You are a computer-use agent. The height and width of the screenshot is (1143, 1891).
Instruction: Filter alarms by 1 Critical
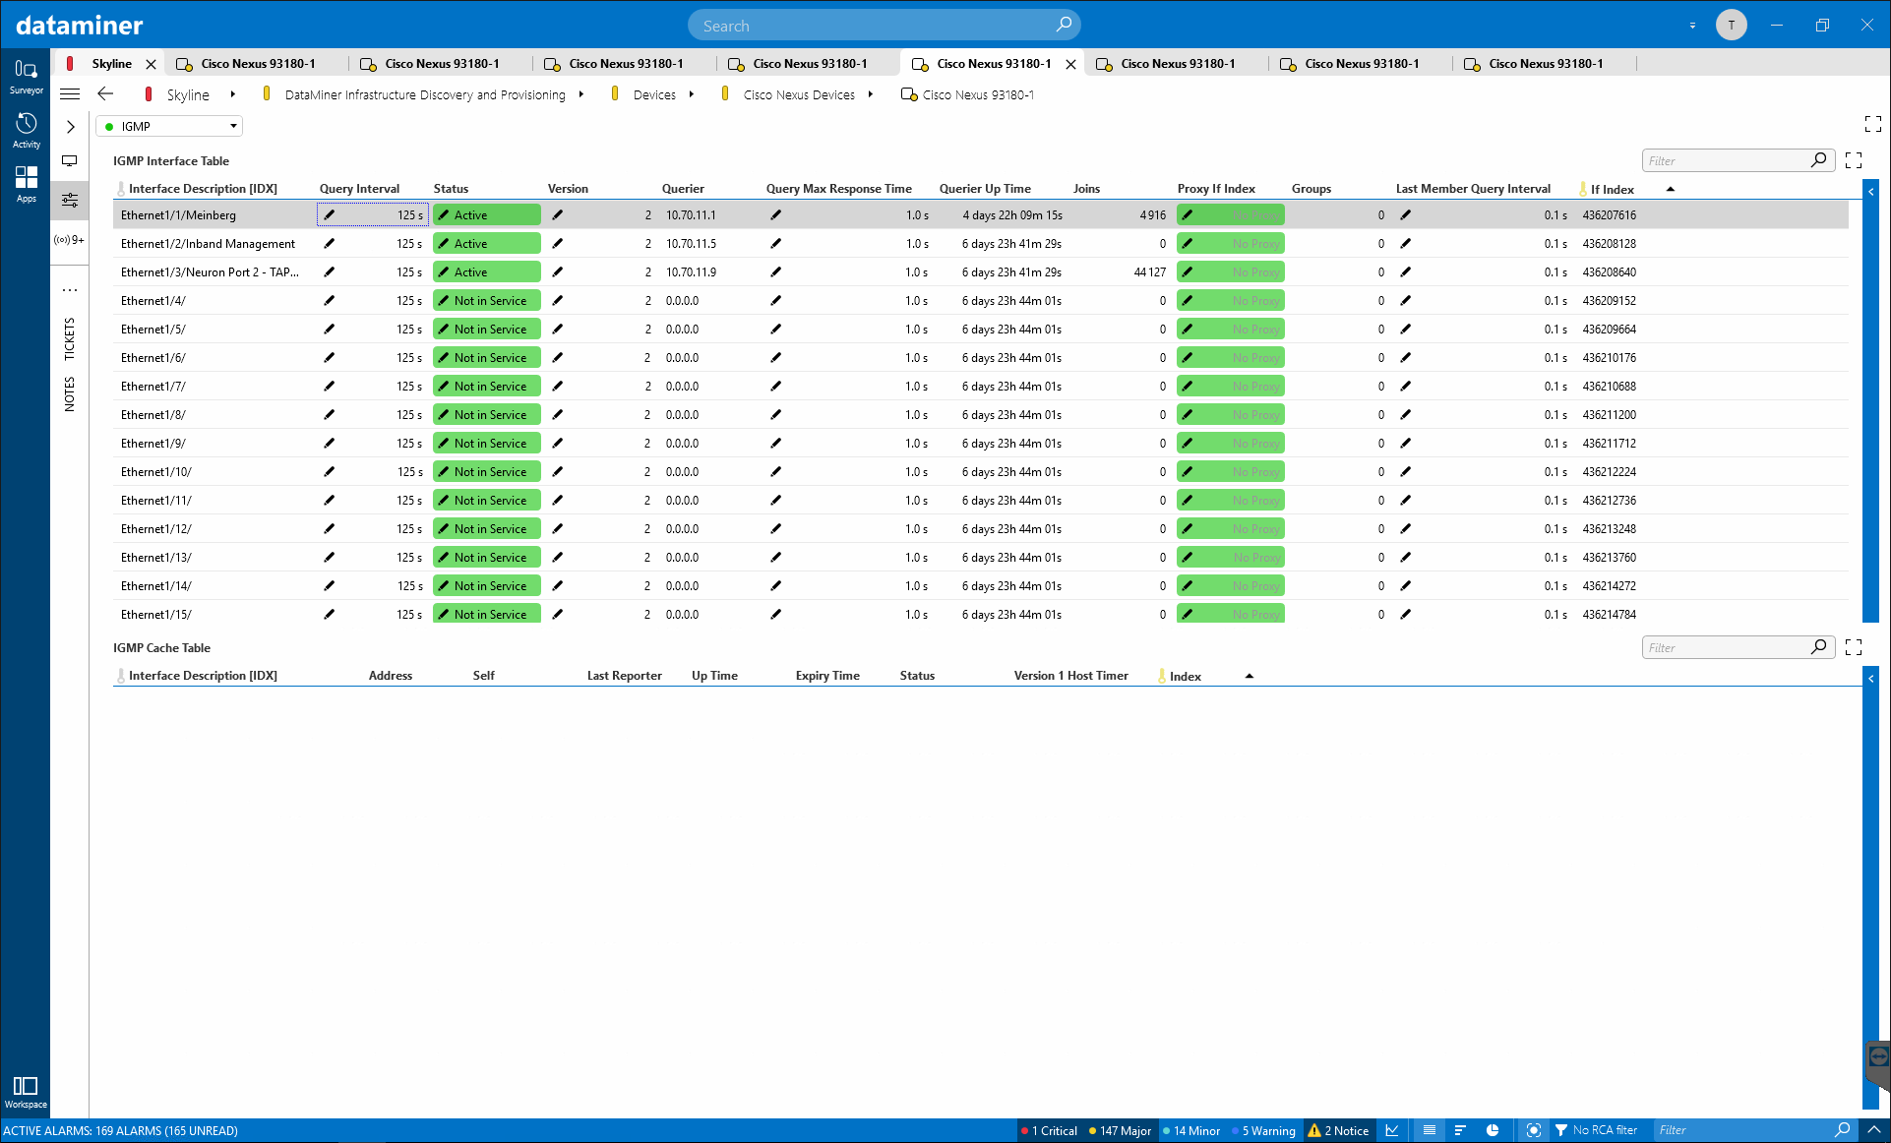1049,1130
